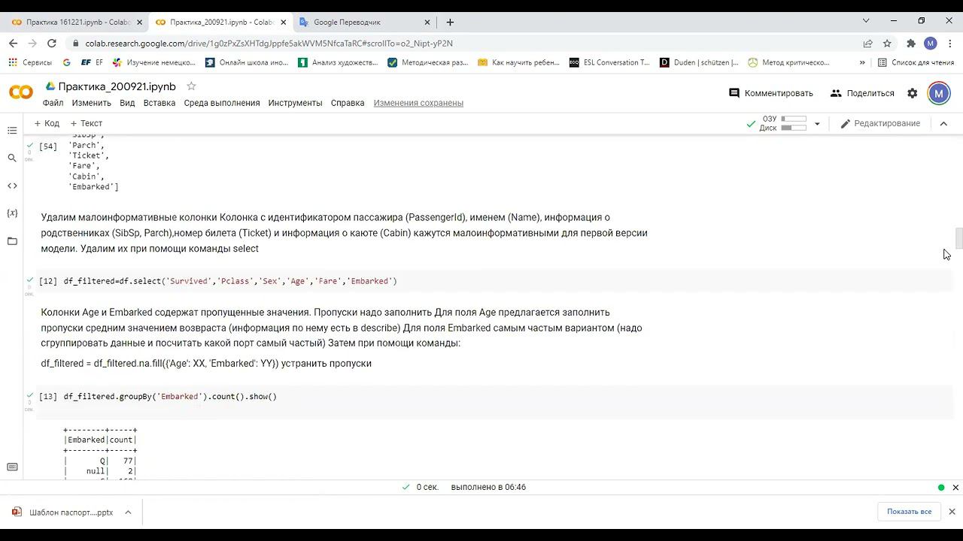Open the Анализ художеств bookmark
Screen dimensions: 963x541
click(338, 62)
